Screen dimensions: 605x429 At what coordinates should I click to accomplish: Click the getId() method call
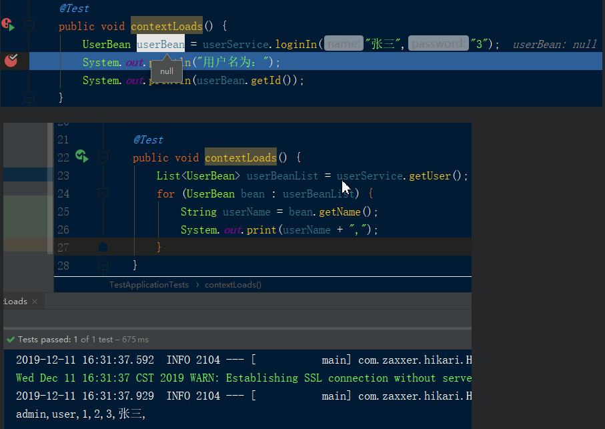coord(273,80)
